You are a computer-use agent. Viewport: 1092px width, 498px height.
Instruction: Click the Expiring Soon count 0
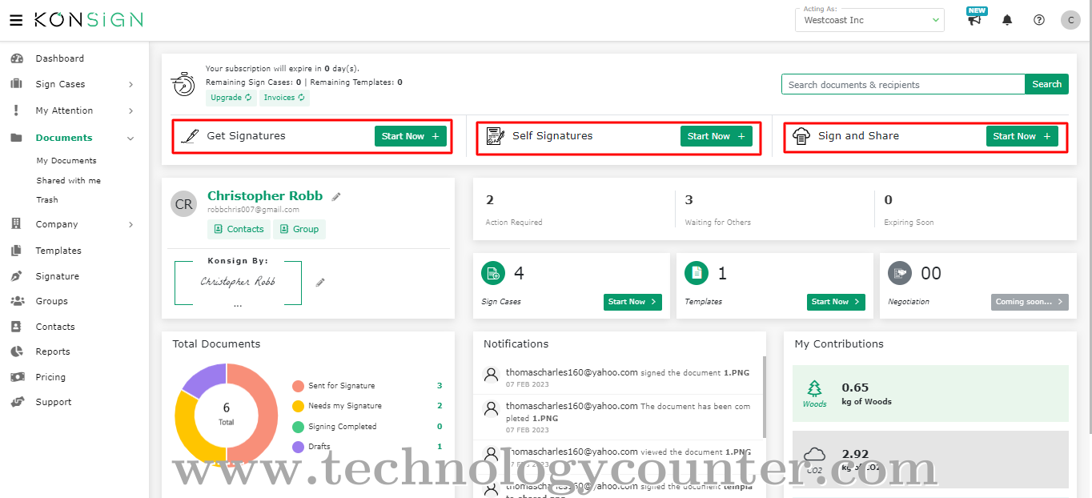[x=888, y=199]
